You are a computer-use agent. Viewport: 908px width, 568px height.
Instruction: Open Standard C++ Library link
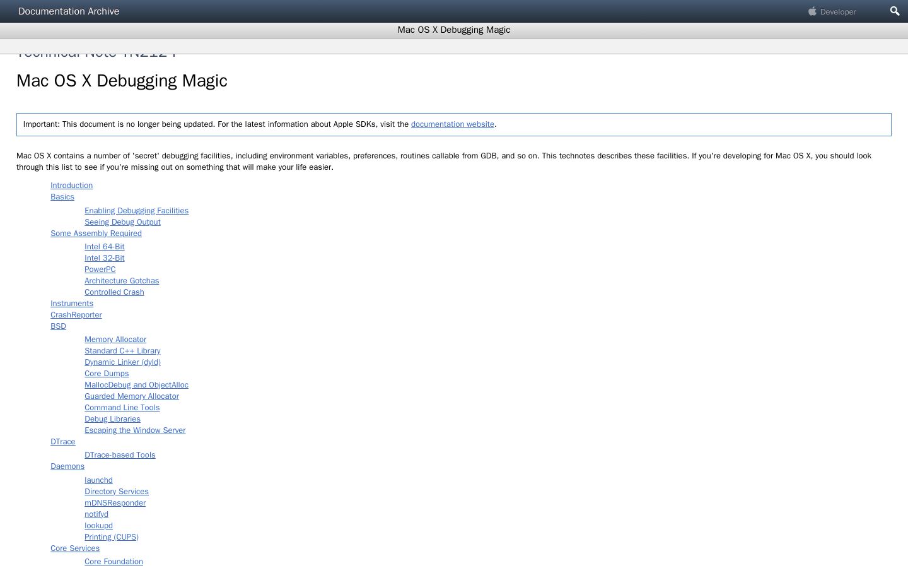[x=122, y=351]
